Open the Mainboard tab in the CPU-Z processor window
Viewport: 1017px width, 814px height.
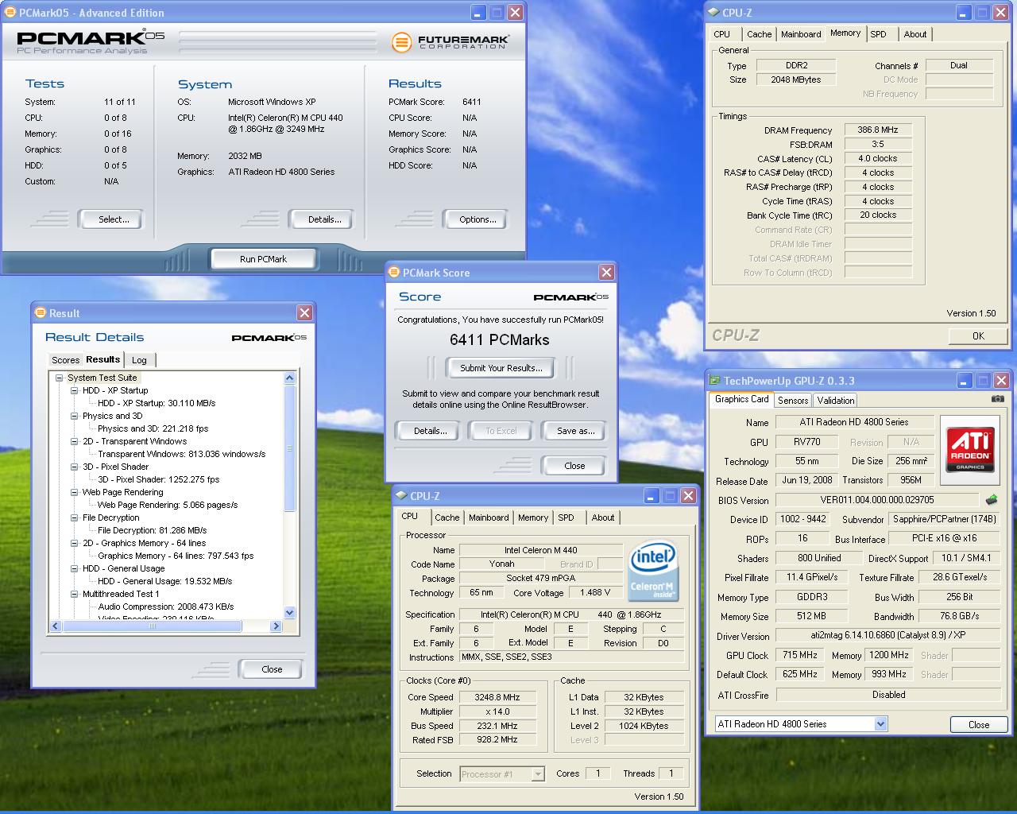[489, 517]
